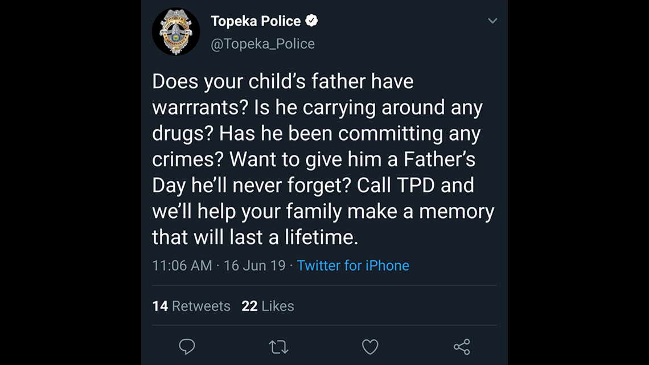Like the tweet with the heart icon
649x365 pixels.
(370, 347)
